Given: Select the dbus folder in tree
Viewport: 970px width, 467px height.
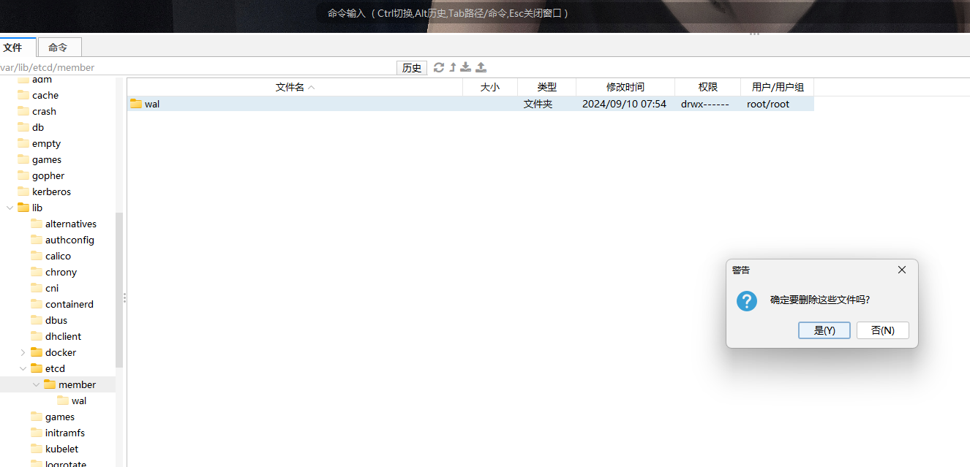Looking at the screenshot, I should point(56,320).
